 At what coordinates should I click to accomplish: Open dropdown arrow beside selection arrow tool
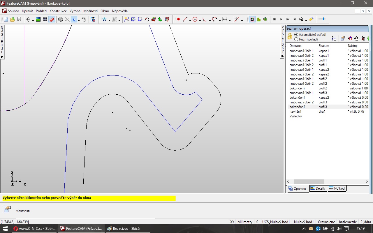[x=79, y=20]
